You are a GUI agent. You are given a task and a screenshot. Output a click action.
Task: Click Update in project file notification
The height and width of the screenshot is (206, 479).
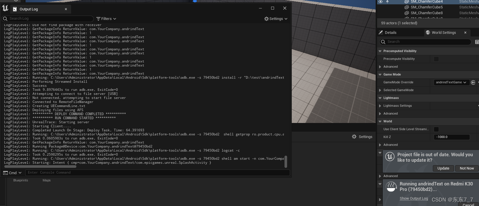[443, 168]
